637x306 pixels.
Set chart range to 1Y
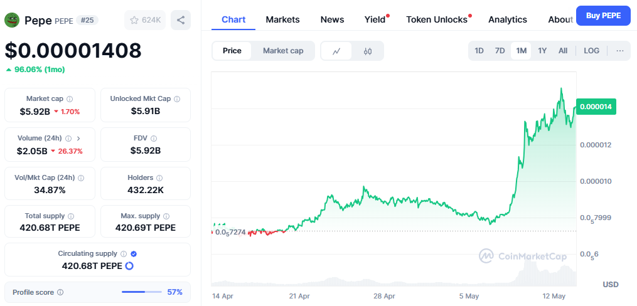[542, 51]
